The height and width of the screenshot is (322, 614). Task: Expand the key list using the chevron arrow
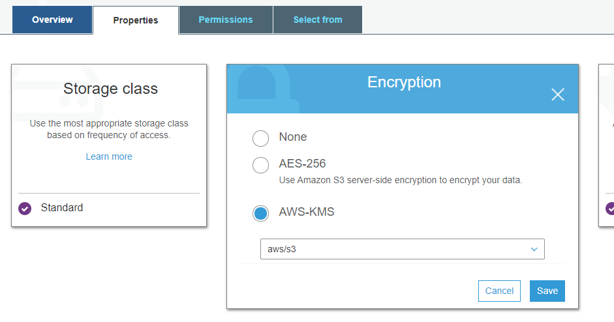(x=534, y=249)
